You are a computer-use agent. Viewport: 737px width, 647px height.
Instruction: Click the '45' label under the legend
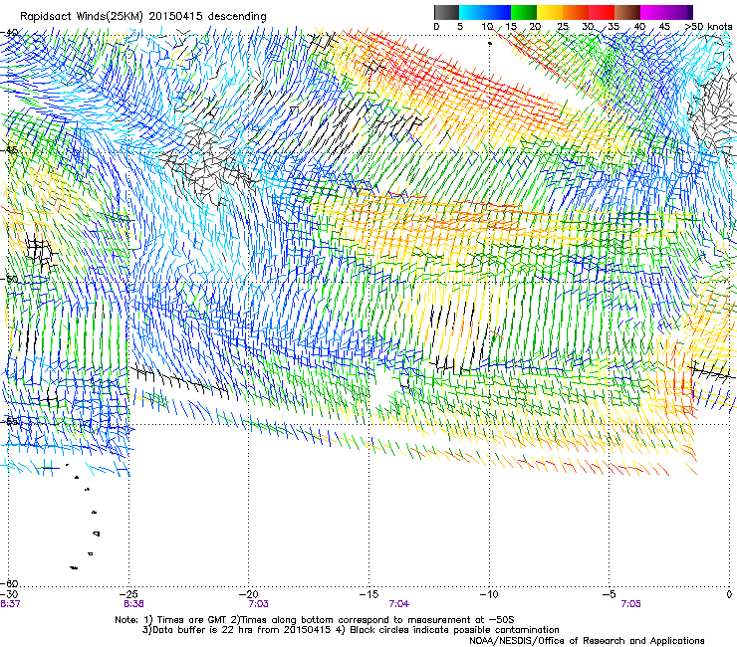pyautogui.click(x=664, y=26)
